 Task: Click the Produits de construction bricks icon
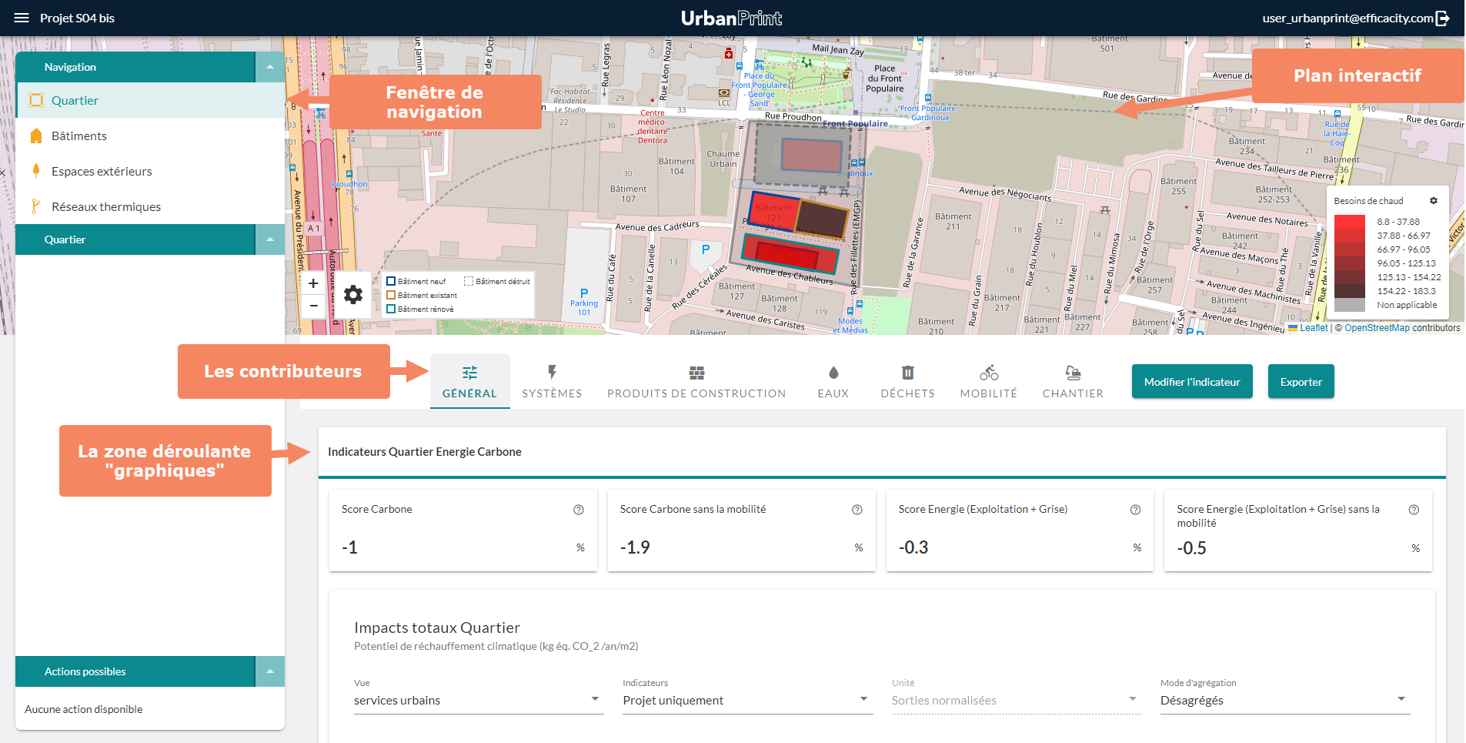(x=696, y=373)
